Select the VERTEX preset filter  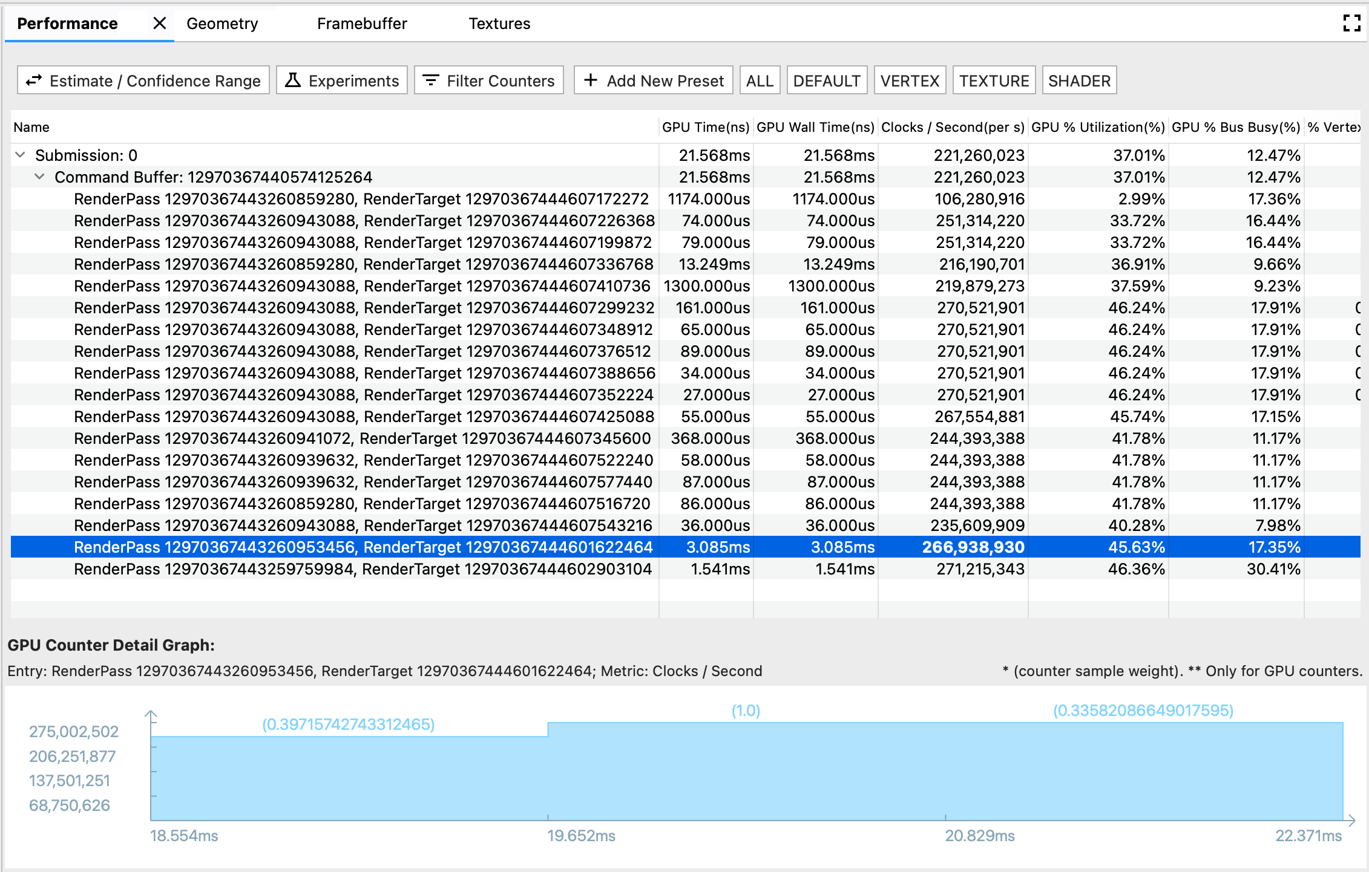(x=908, y=80)
